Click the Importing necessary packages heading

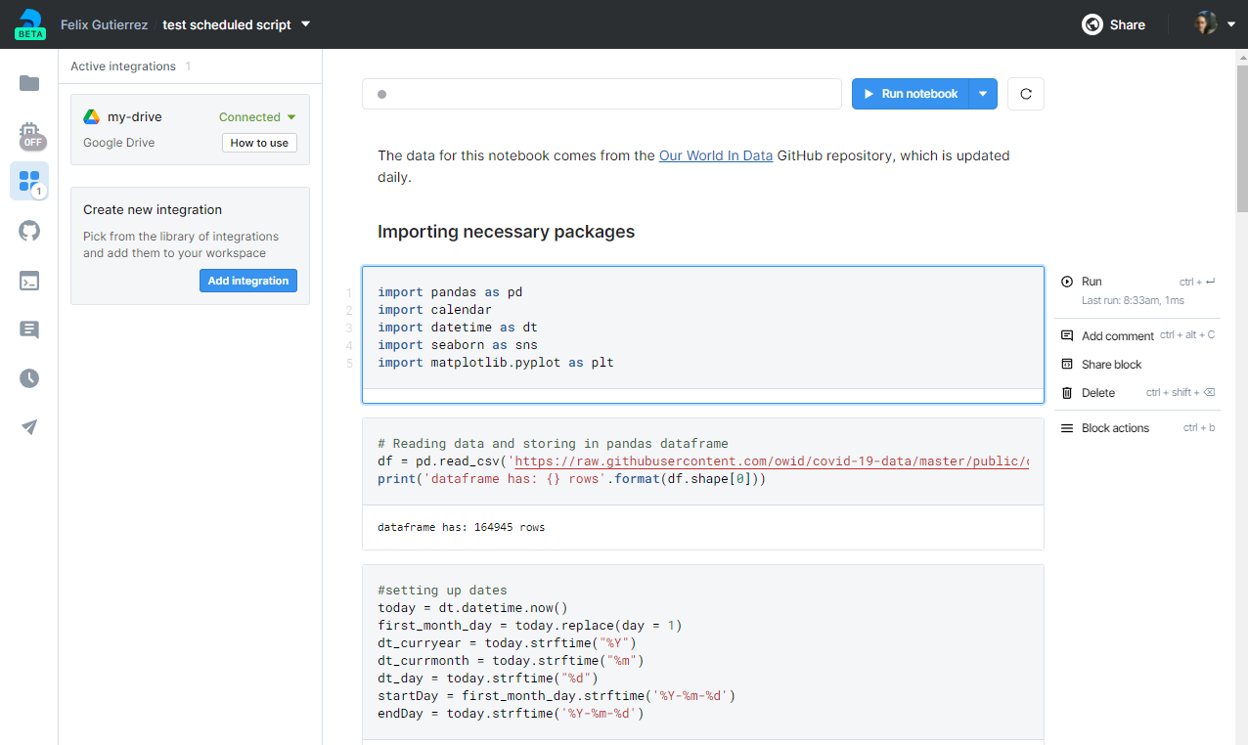(x=506, y=232)
